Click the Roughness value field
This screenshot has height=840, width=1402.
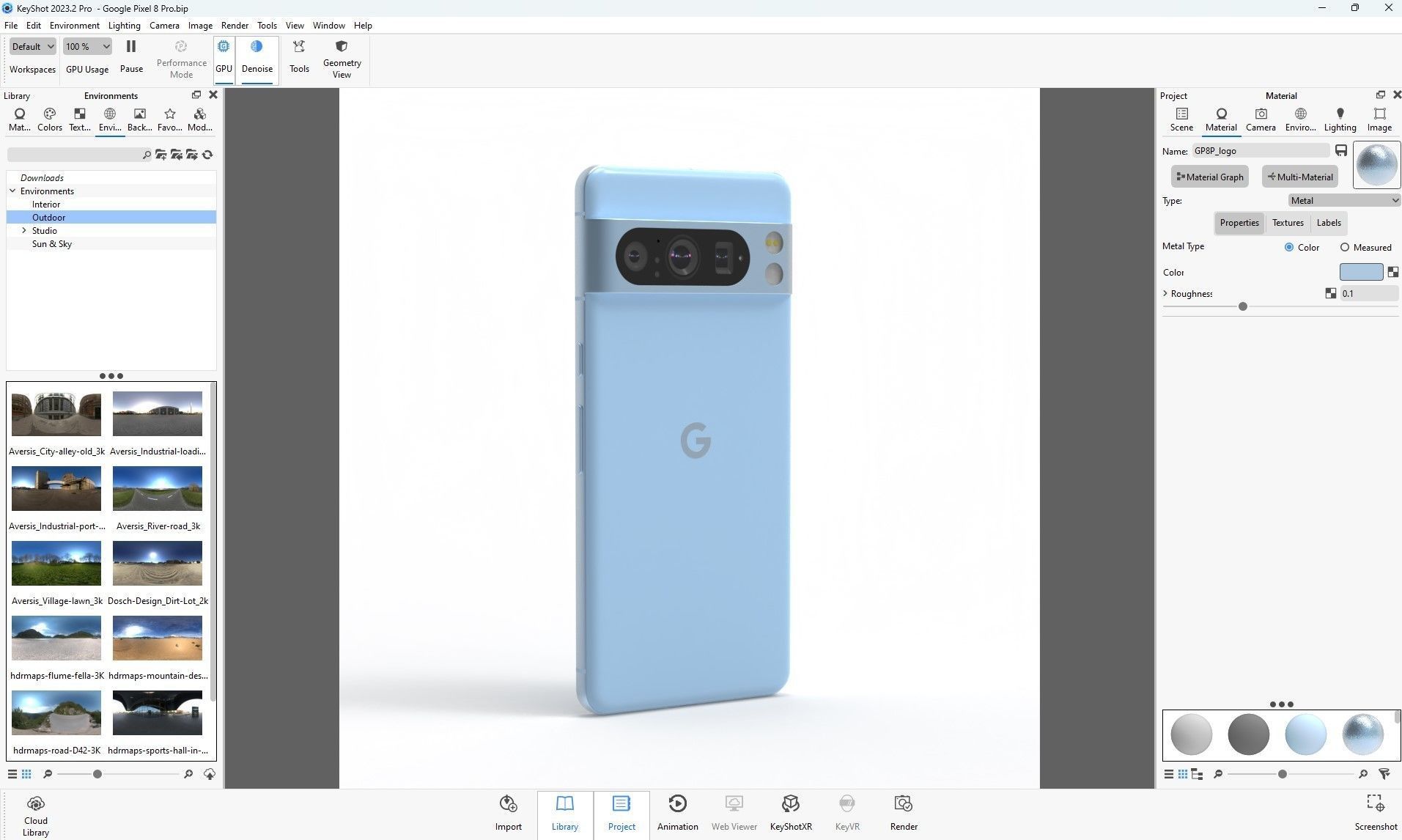pos(1368,293)
